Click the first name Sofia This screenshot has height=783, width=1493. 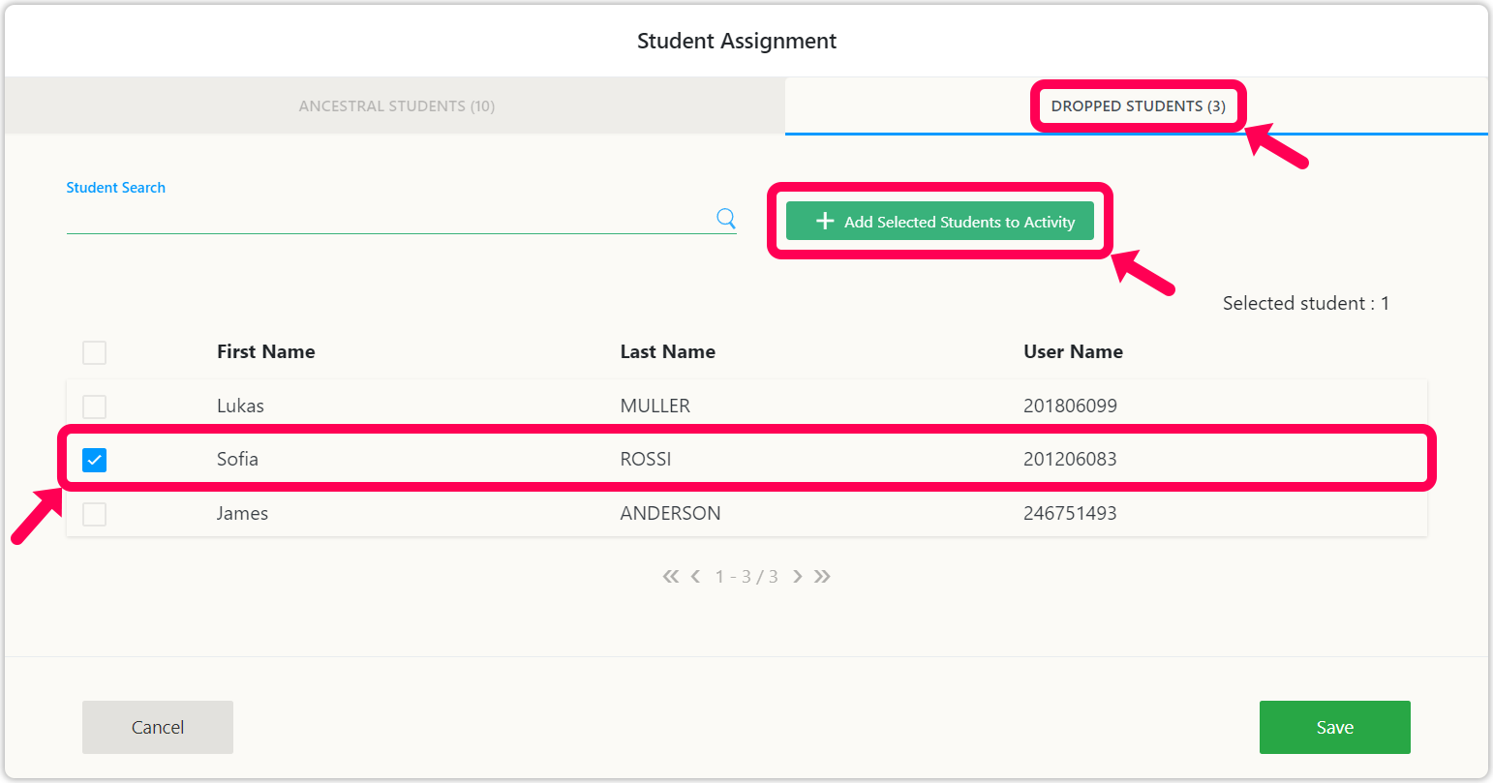coord(237,460)
